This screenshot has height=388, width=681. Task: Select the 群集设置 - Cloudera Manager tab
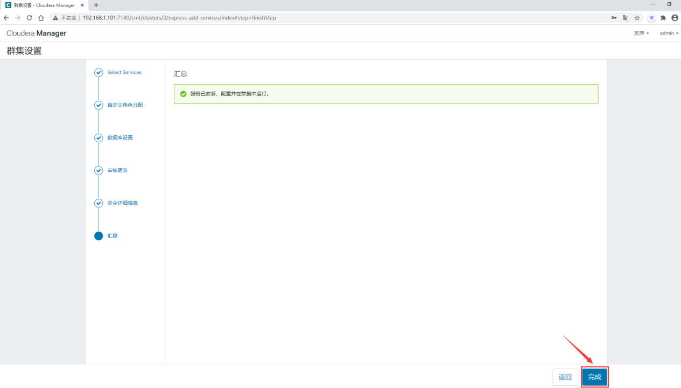[44, 5]
